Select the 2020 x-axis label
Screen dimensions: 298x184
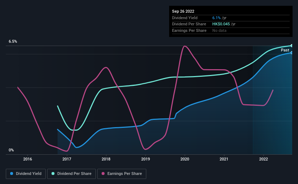[x=185, y=159]
